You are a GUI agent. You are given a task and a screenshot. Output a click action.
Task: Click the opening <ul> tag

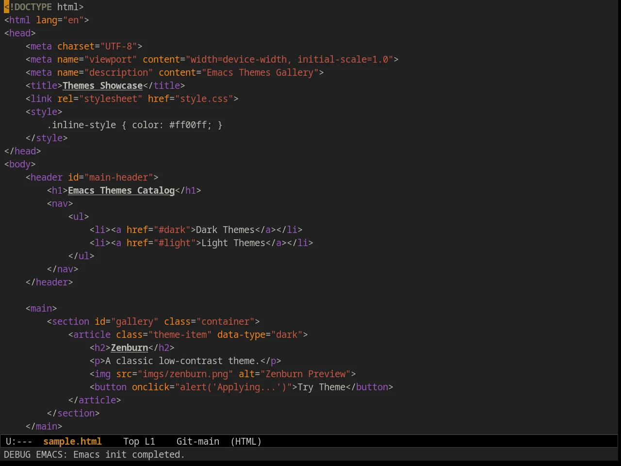[x=79, y=216]
